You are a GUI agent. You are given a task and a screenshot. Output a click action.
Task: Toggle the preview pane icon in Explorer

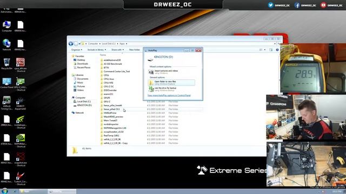(271, 50)
